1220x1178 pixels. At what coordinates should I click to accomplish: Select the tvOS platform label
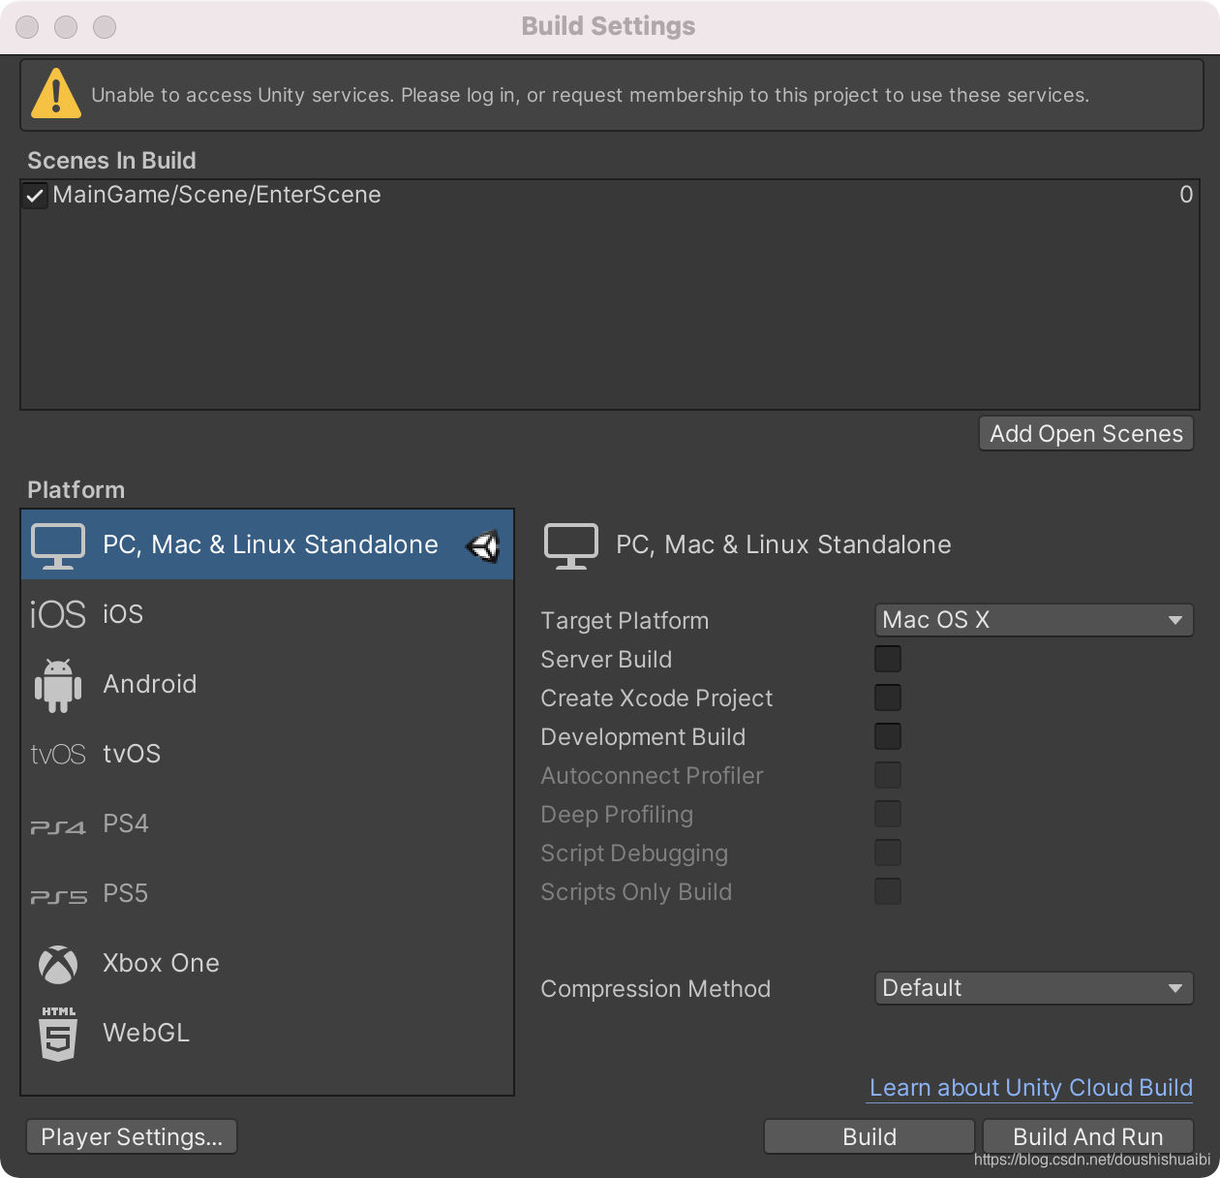pyautogui.click(x=132, y=754)
